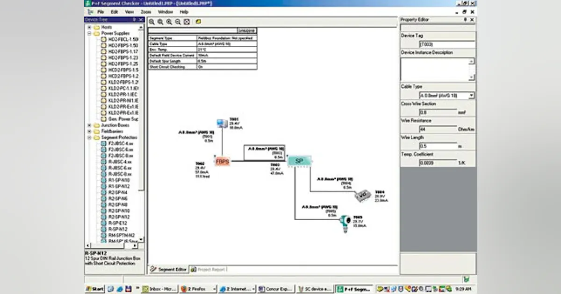Click Device Tree horizontal scroll right arrow

point(136,245)
